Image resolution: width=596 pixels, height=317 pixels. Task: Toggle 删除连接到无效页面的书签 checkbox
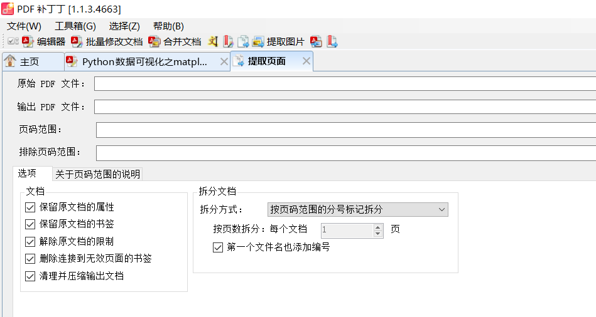pos(30,259)
